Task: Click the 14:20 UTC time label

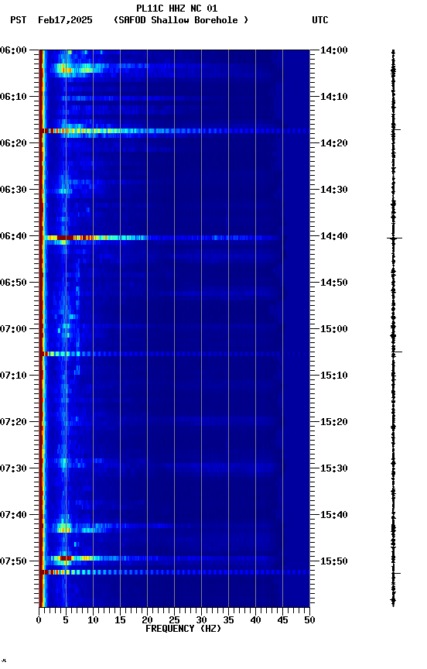Action: click(x=334, y=143)
